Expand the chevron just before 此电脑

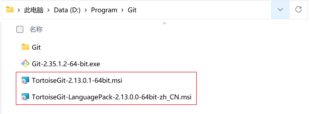pos(19,10)
